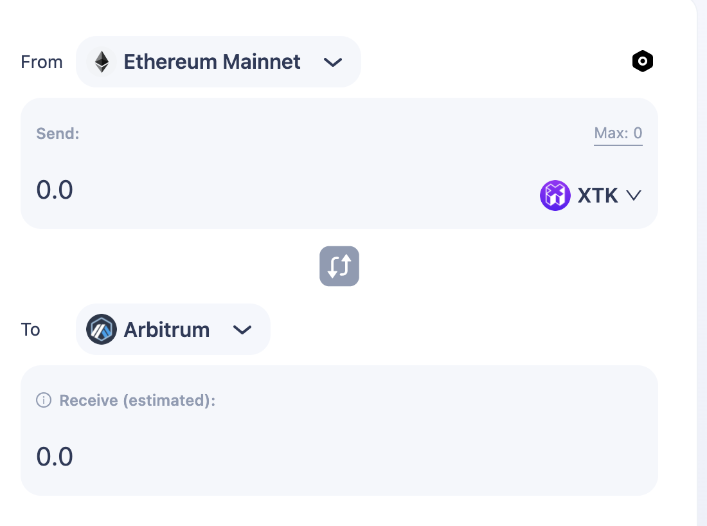This screenshot has height=526, width=707.
Task: Click the estimated Receive amount value
Action: point(55,457)
